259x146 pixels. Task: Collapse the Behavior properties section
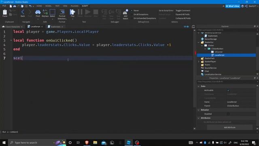[199, 110]
